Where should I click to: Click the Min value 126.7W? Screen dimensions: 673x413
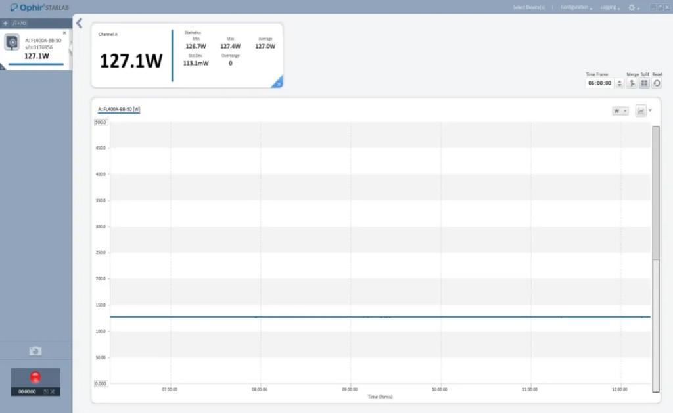(x=196, y=47)
